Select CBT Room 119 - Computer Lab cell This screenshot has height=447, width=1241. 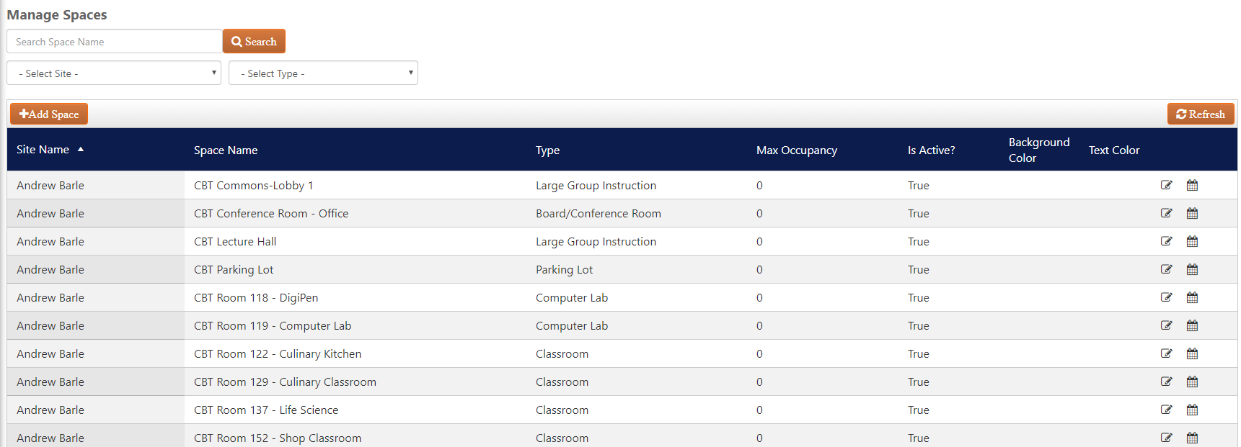(x=355, y=325)
